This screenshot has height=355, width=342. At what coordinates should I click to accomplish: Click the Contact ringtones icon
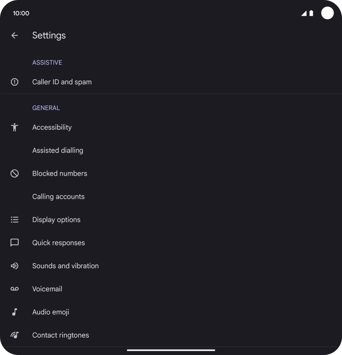coord(15,335)
